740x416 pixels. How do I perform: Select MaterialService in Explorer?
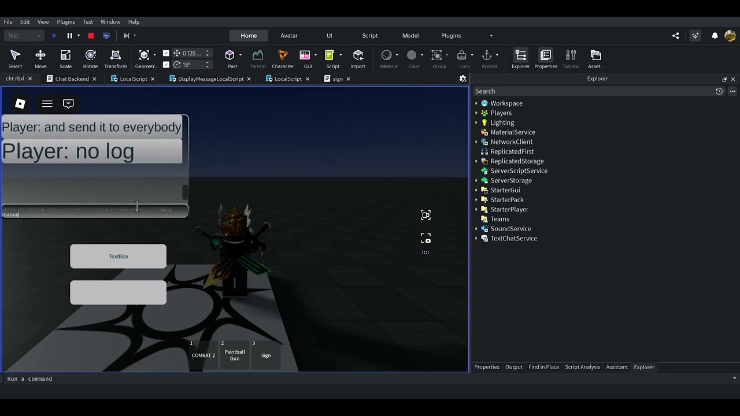512,132
